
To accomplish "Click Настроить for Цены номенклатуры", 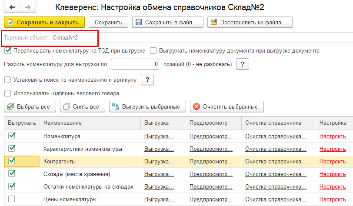I will [x=333, y=199].
